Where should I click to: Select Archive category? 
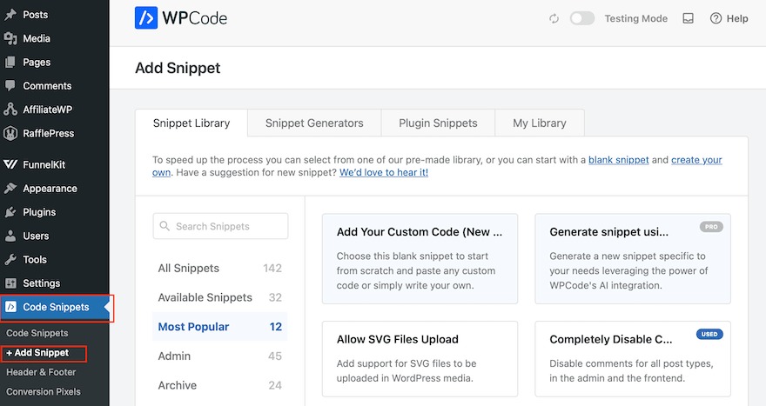(220, 385)
